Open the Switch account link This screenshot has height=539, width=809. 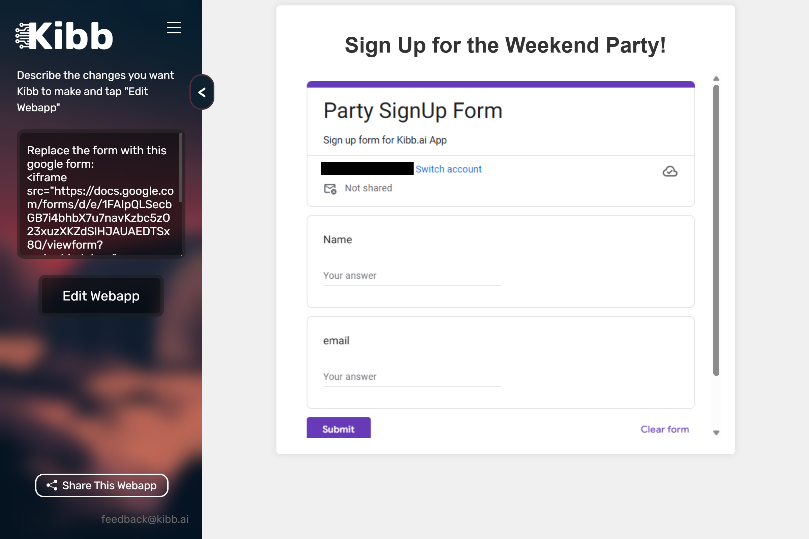point(448,169)
